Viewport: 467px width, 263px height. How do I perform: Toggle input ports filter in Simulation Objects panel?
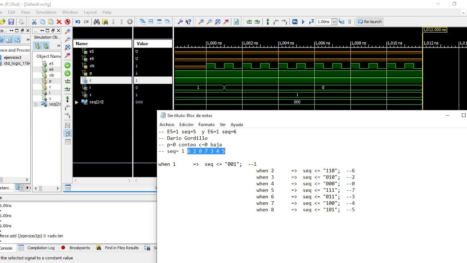[37, 46]
